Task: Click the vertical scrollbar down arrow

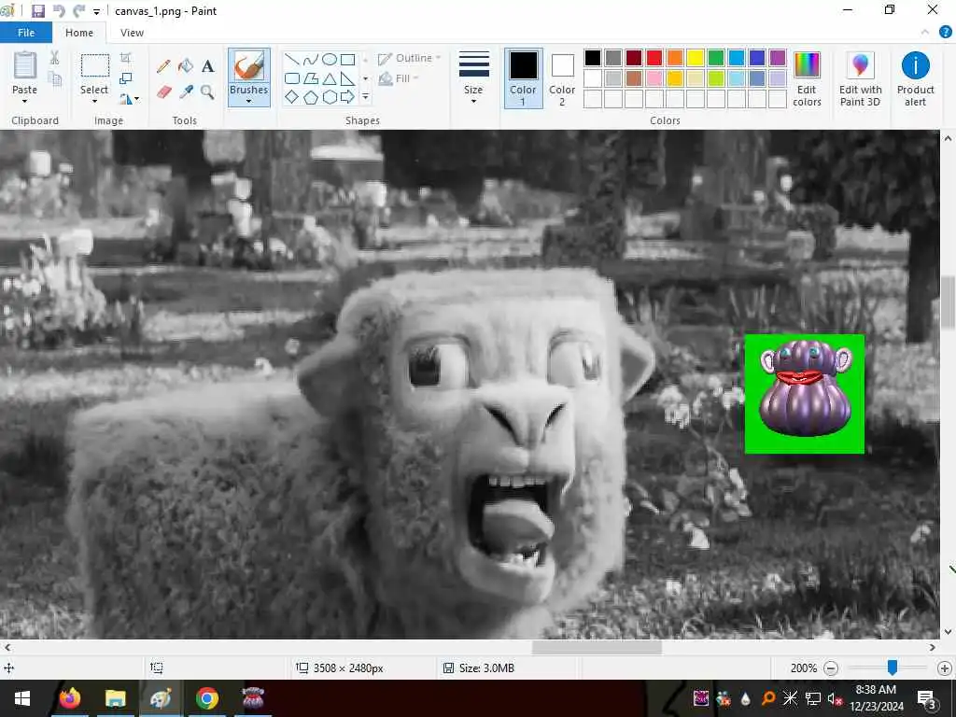Action: 949,632
